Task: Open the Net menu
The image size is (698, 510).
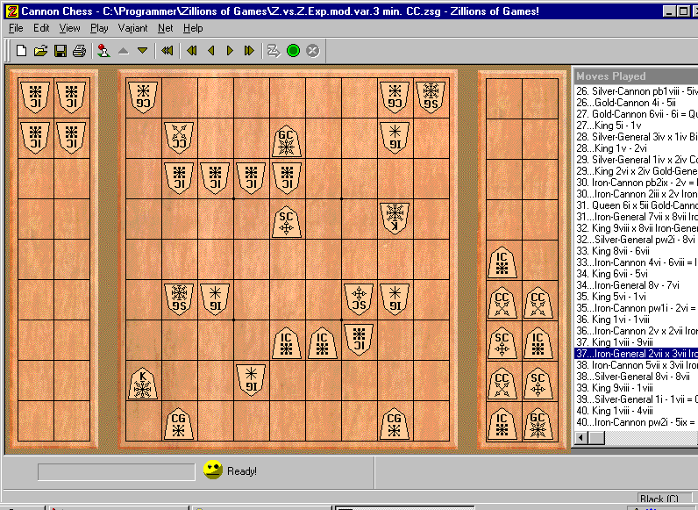Action: [x=165, y=28]
